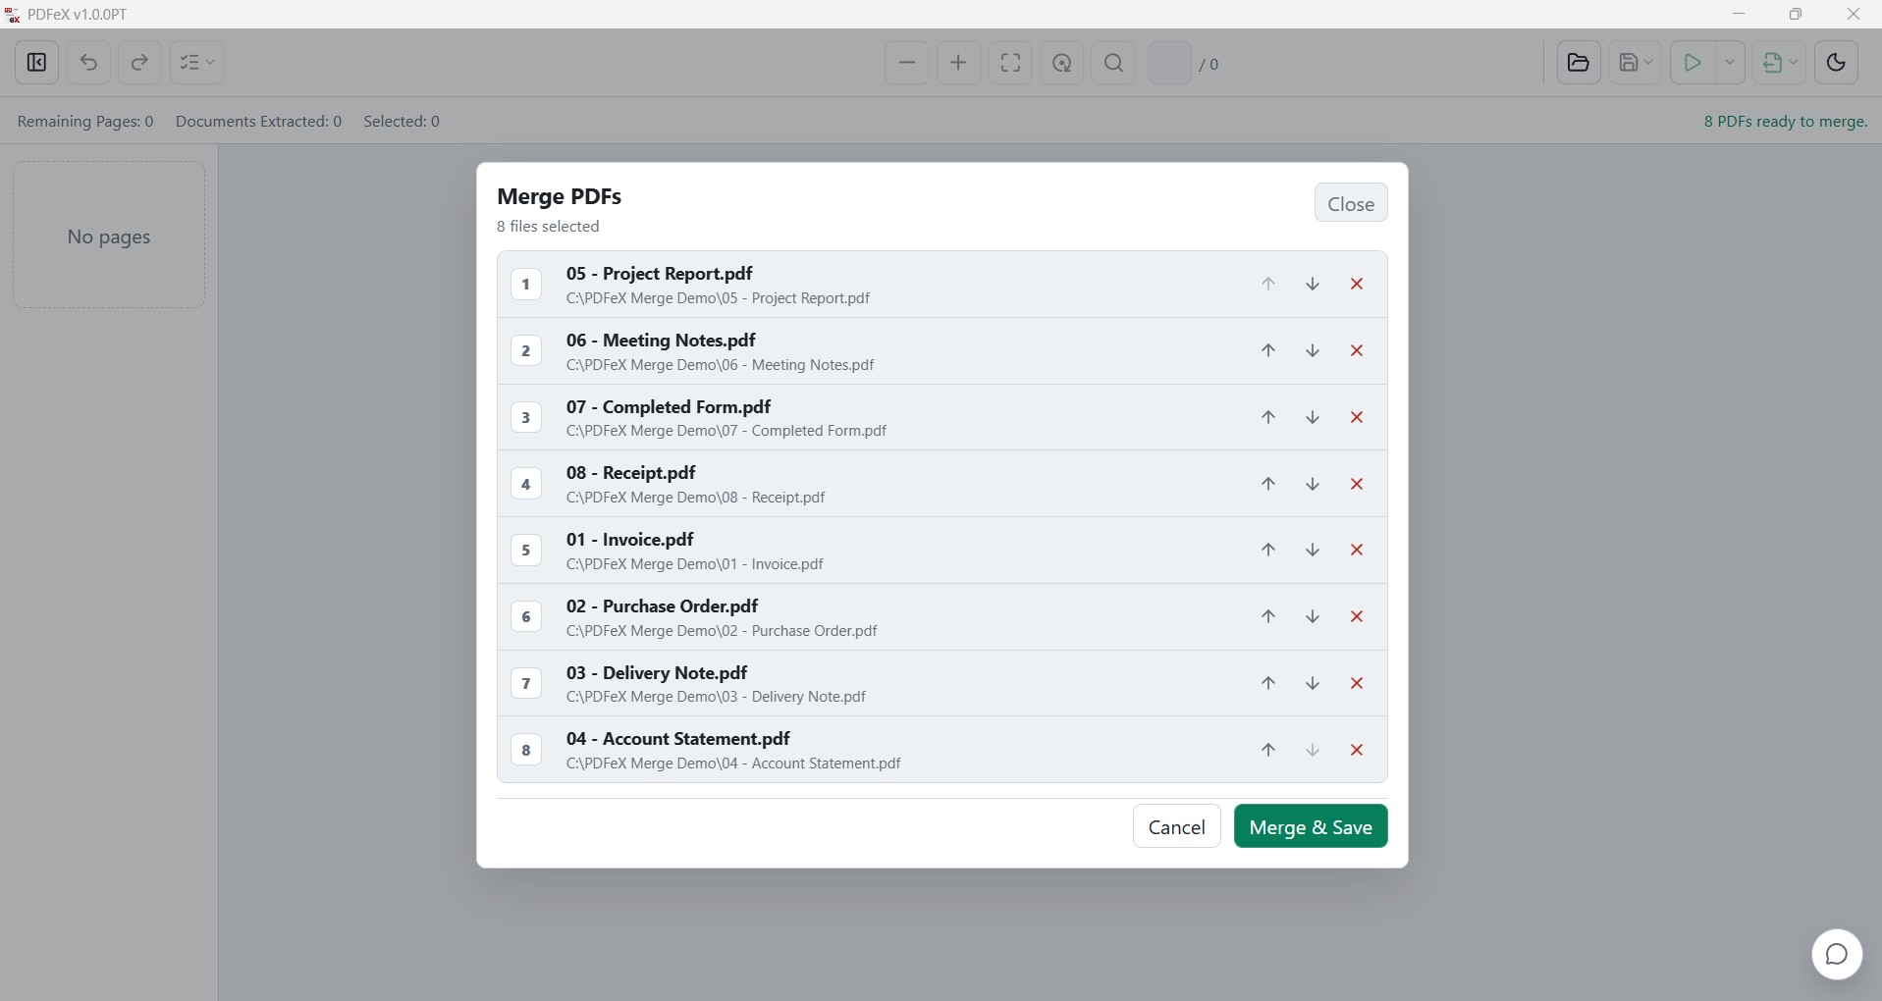Move 02 - Purchase Order.pdf down

pos(1313,616)
